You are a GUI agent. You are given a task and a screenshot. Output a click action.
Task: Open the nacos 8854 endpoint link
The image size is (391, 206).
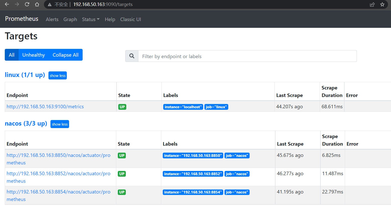(x=58, y=195)
